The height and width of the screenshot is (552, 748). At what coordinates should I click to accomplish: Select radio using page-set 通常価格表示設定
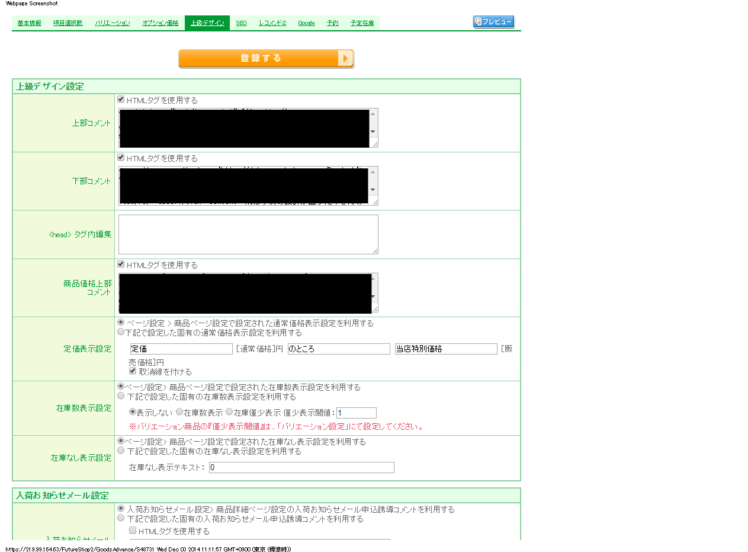[121, 323]
